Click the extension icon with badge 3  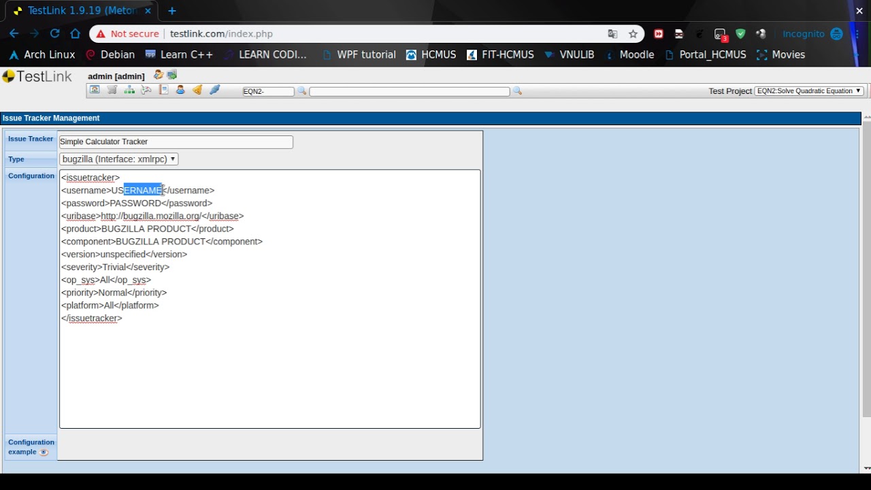(721, 34)
